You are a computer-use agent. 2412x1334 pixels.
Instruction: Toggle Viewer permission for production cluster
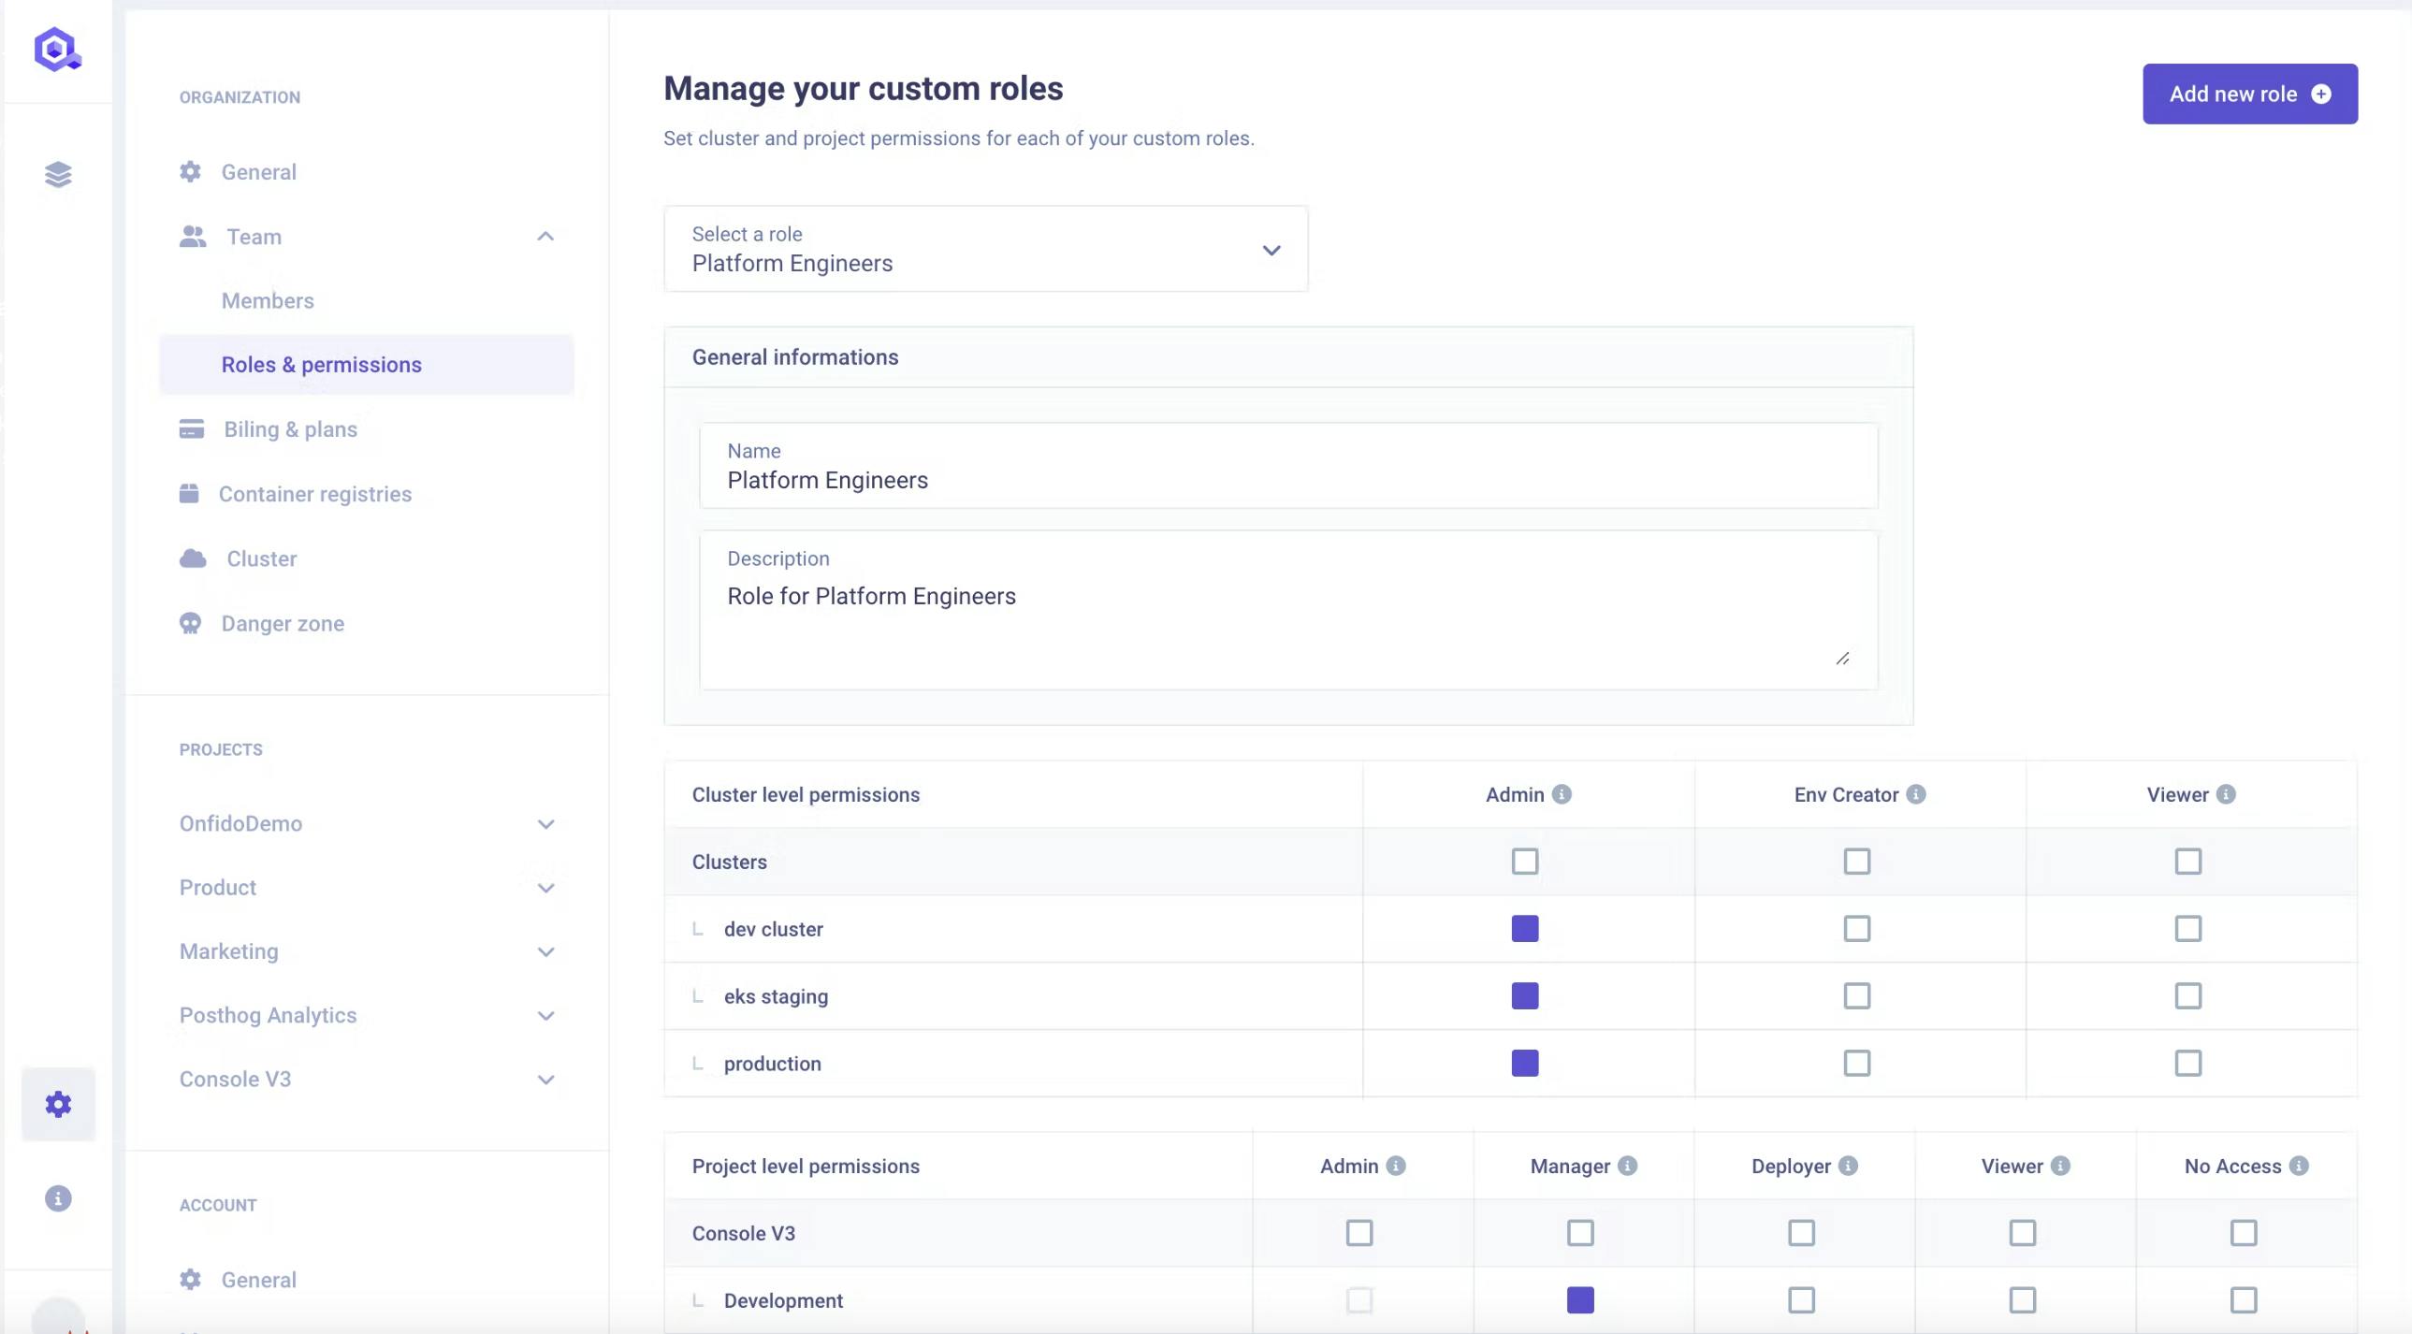2187,1063
